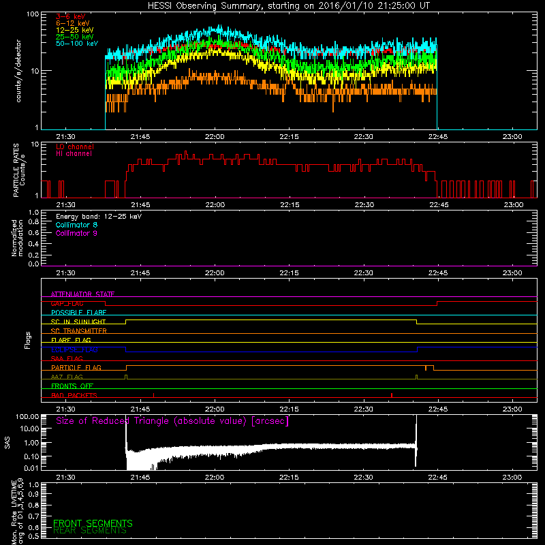Select the PARTICLE RATES Counts/s axis label
The height and width of the screenshot is (545, 545).
(19, 170)
